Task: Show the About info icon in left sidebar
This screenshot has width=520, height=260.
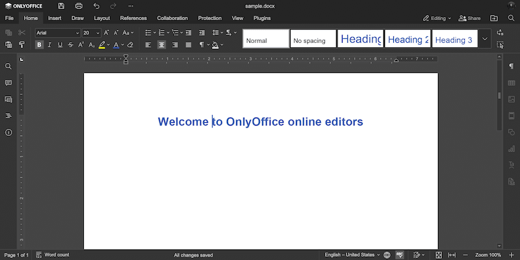Action: click(8, 133)
